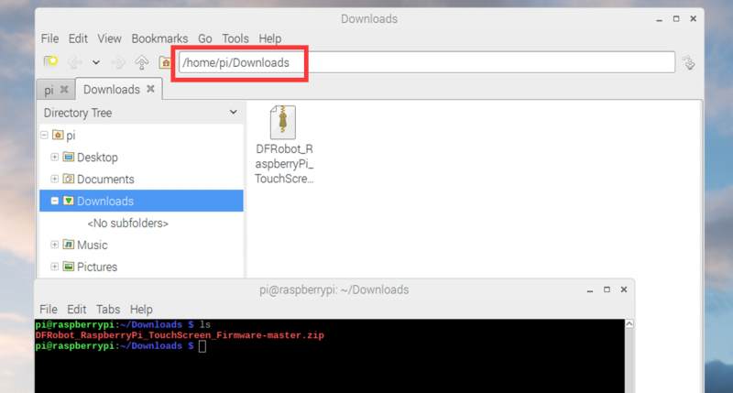Expand the Pictures tree node
The width and height of the screenshot is (733, 393).
tap(55, 267)
